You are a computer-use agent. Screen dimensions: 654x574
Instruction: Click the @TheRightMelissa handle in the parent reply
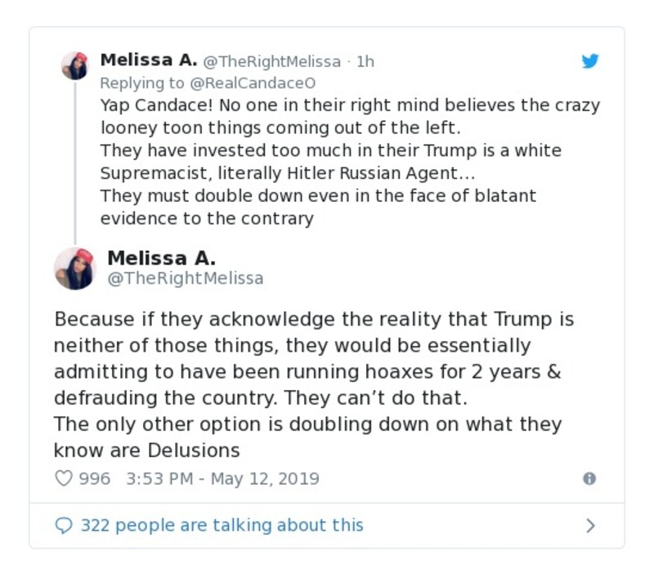pos(271,61)
